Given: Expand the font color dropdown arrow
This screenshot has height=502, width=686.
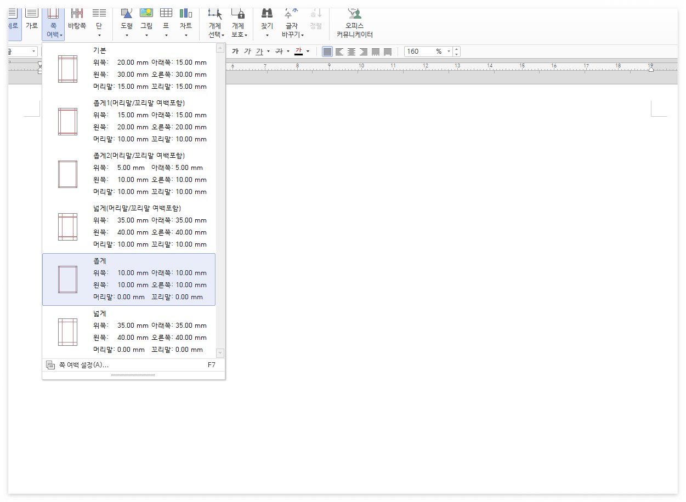Looking at the screenshot, I should [308, 52].
